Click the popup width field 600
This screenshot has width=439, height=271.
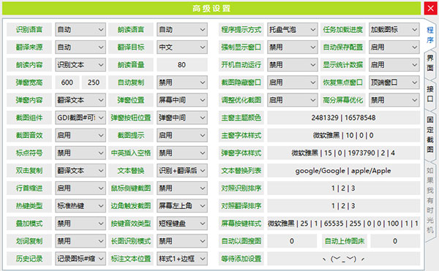67,83
